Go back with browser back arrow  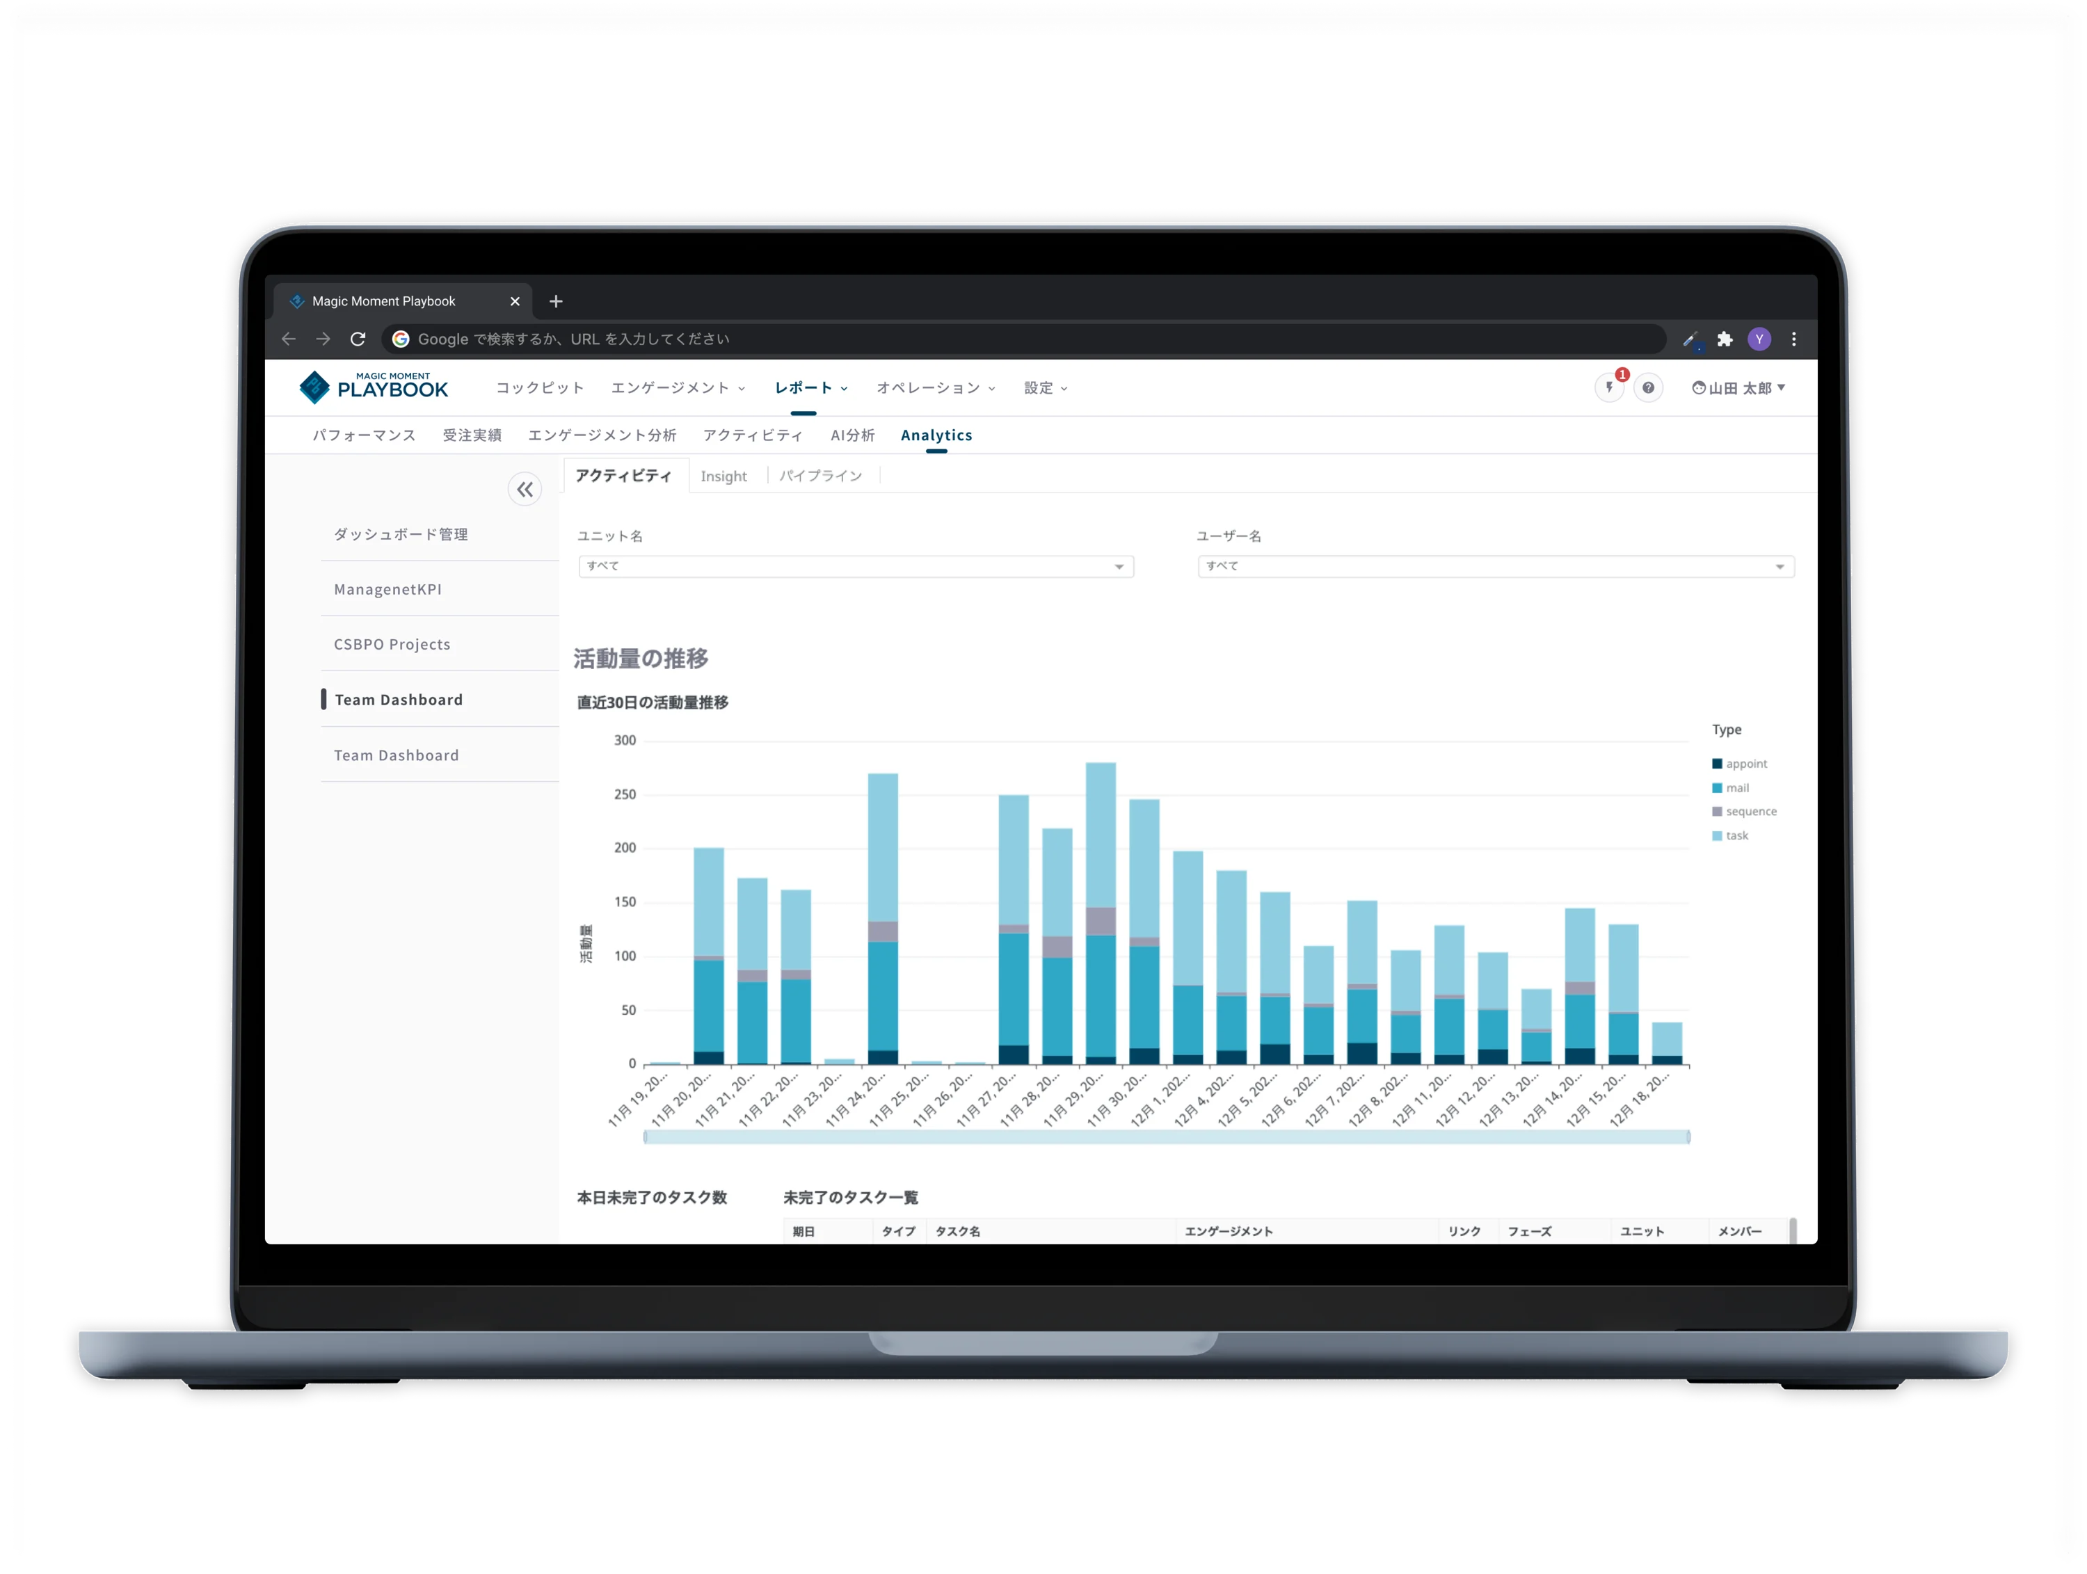[289, 339]
